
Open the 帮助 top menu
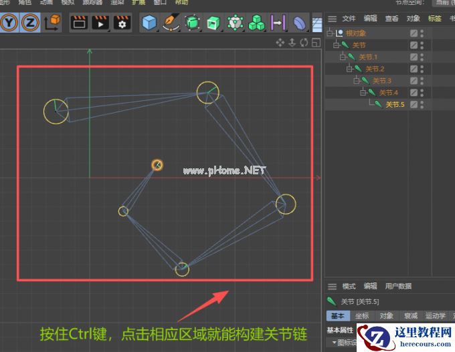point(181,2)
